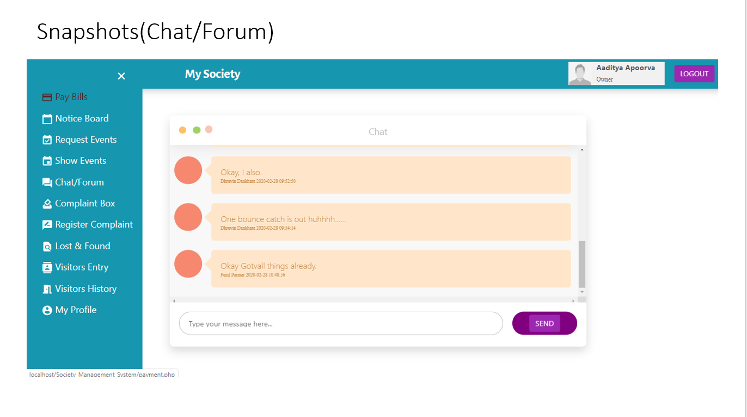The width and height of the screenshot is (747, 417).
Task: Click the Complaint Box icon
Action: pyautogui.click(x=47, y=204)
